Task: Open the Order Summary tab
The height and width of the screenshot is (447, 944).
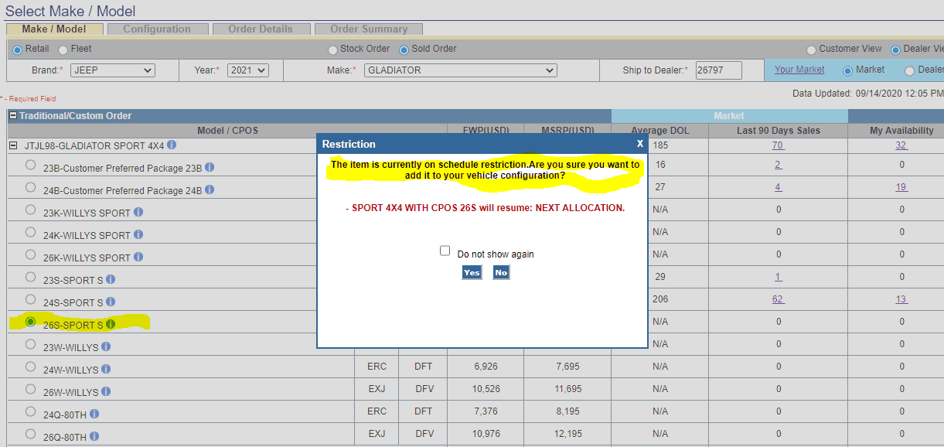Action: pos(369,29)
